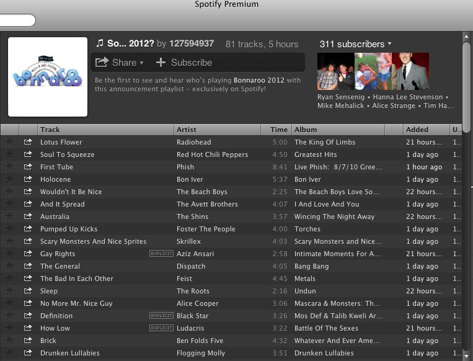The width and height of the screenshot is (473, 361).
Task: Share icon for Lotus Flower
Action: [x=28, y=141]
